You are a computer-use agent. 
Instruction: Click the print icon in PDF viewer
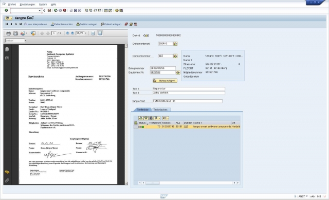point(8,33)
